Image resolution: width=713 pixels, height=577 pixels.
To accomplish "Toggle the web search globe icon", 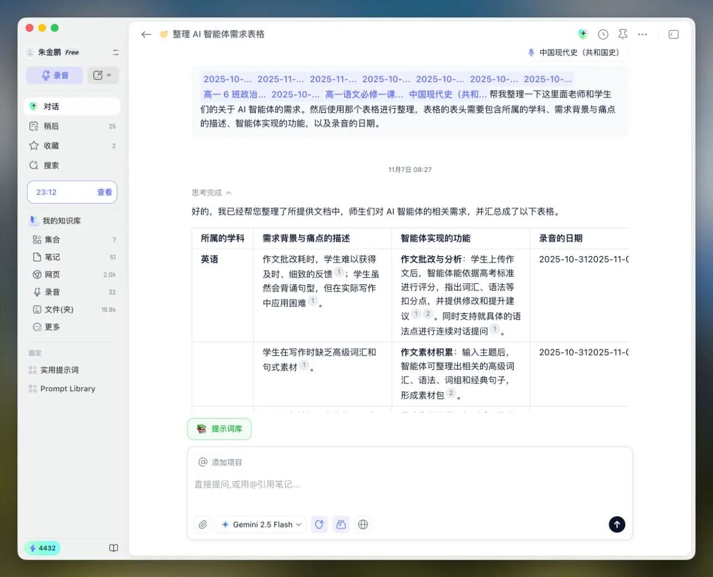I will (363, 524).
